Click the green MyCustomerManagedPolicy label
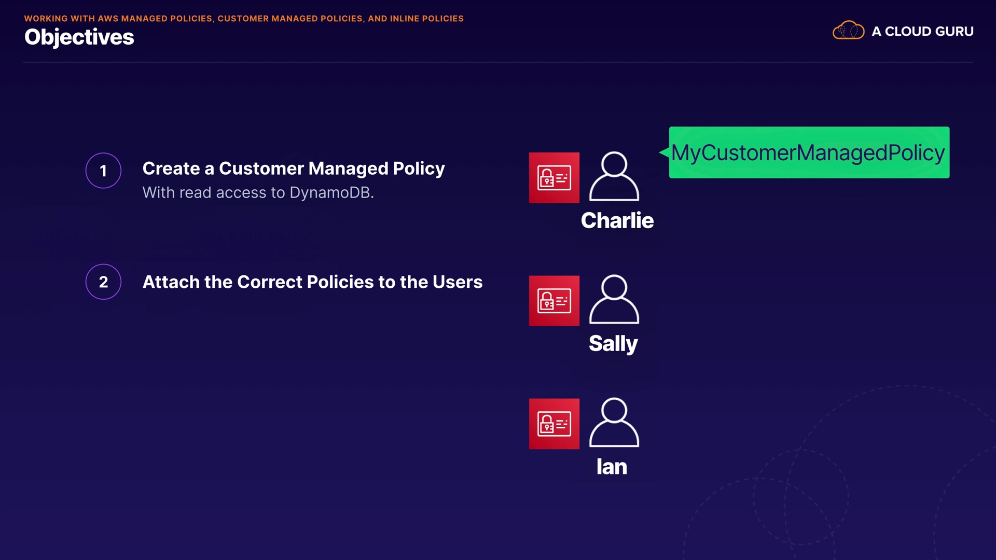 [x=808, y=152]
